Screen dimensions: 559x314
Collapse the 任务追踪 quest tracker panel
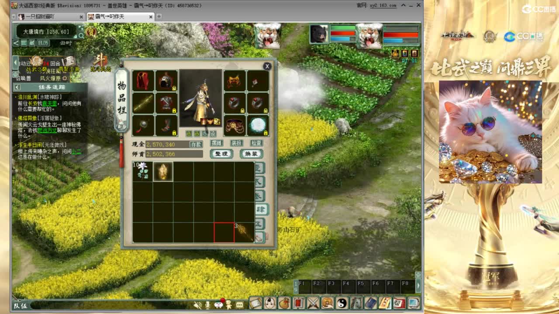coord(17,87)
